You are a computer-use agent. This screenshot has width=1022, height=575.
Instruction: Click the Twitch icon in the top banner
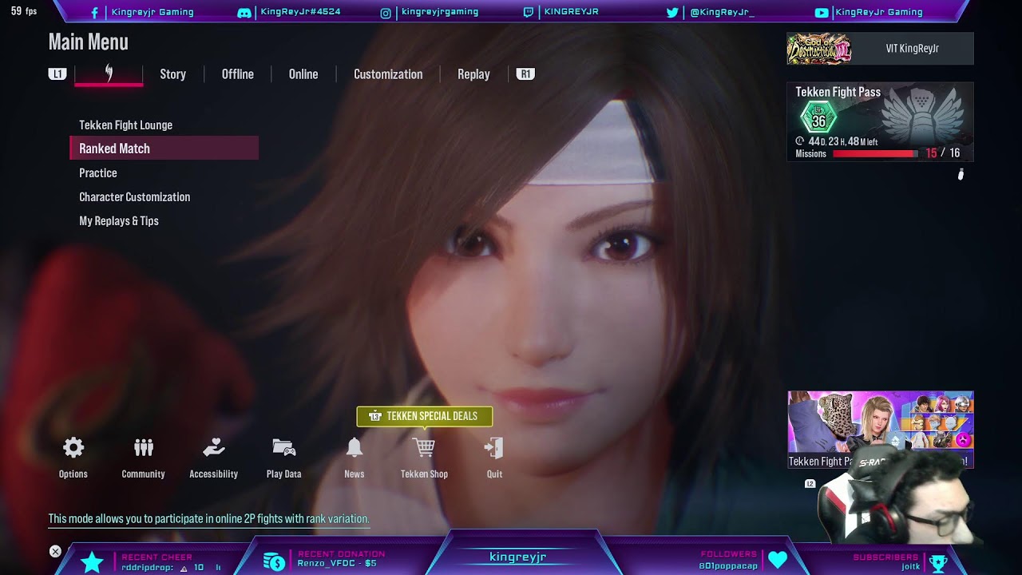[529, 13]
